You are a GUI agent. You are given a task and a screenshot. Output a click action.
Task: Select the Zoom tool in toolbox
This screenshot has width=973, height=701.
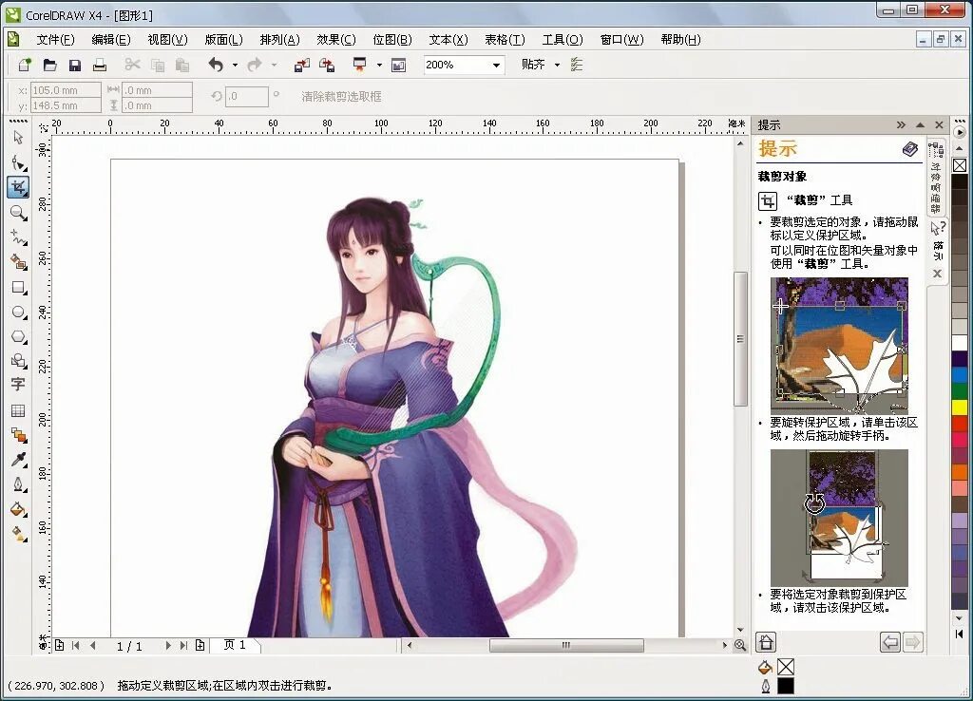pyautogui.click(x=18, y=213)
